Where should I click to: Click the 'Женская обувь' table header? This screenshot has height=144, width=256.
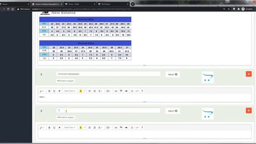85,43
